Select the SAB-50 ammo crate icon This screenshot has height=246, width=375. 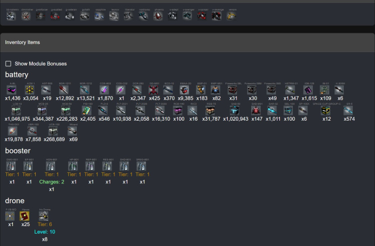(235, 111)
